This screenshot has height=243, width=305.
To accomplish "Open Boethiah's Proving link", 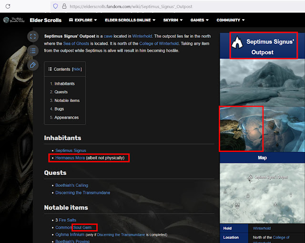I will tap(72, 241).
